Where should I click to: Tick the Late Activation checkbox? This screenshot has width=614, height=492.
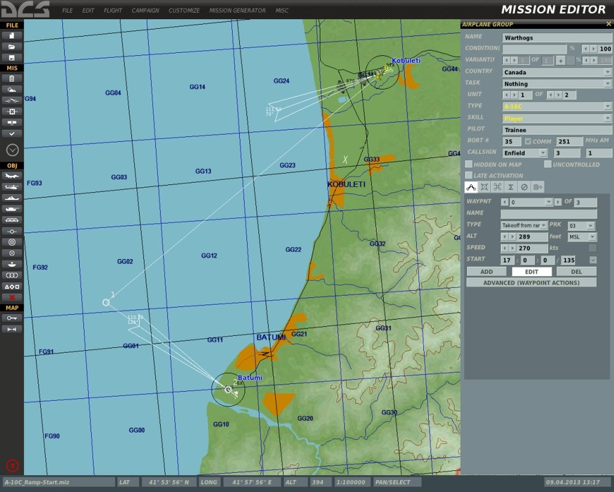469,176
